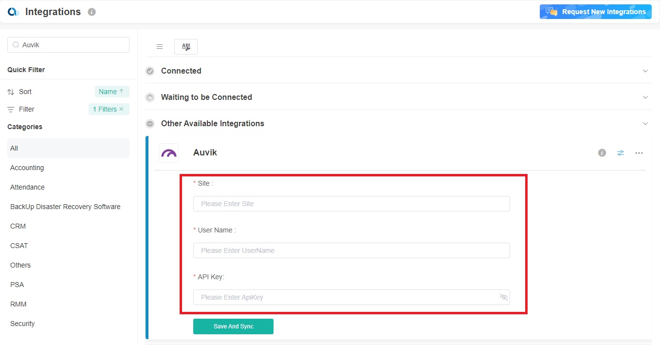
Task: Select the Accounting category
Action: tap(27, 168)
